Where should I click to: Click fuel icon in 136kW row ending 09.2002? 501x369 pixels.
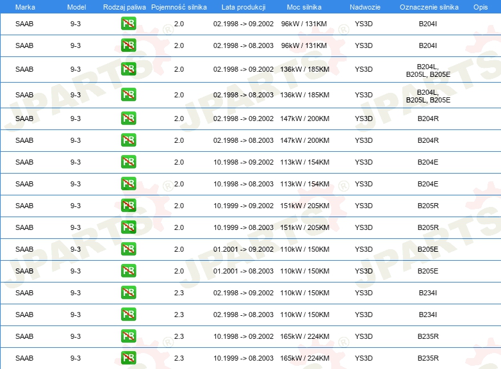click(128, 69)
